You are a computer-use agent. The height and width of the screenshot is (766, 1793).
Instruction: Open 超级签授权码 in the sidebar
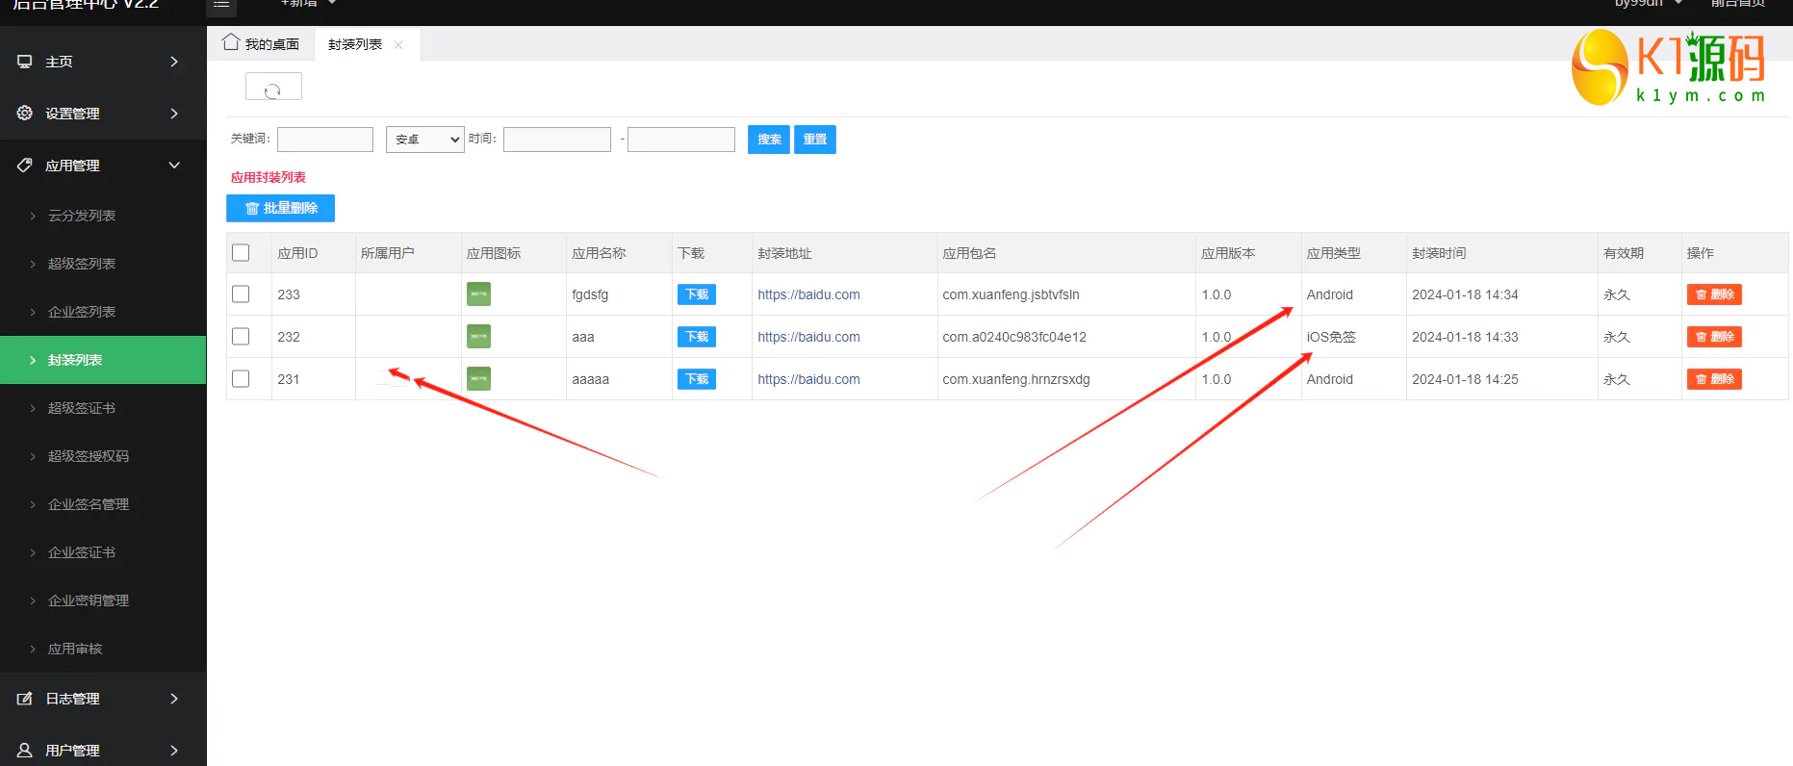point(103,456)
